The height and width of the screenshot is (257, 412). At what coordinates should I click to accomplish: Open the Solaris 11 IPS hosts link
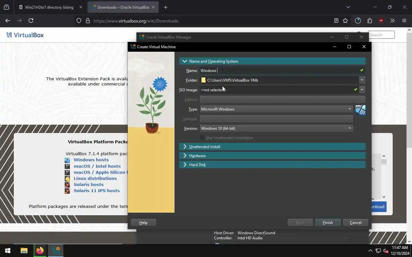[x=97, y=191]
